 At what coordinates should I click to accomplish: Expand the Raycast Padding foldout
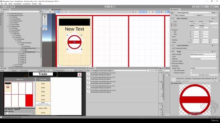click(x=171, y=64)
